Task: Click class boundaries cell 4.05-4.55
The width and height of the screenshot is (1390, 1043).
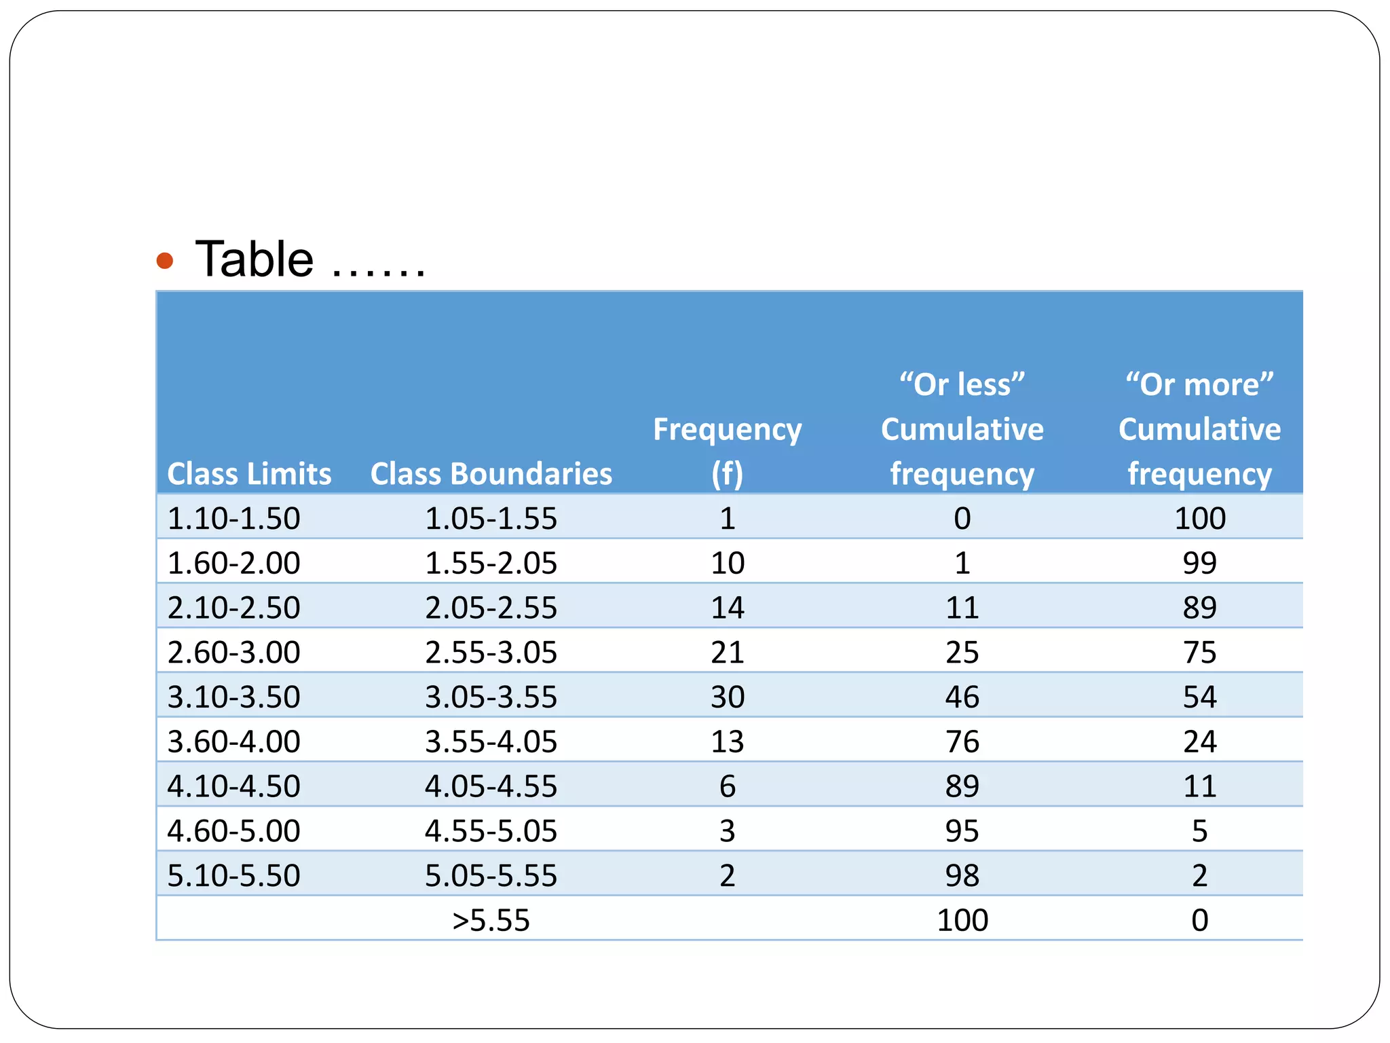Action: point(491,786)
